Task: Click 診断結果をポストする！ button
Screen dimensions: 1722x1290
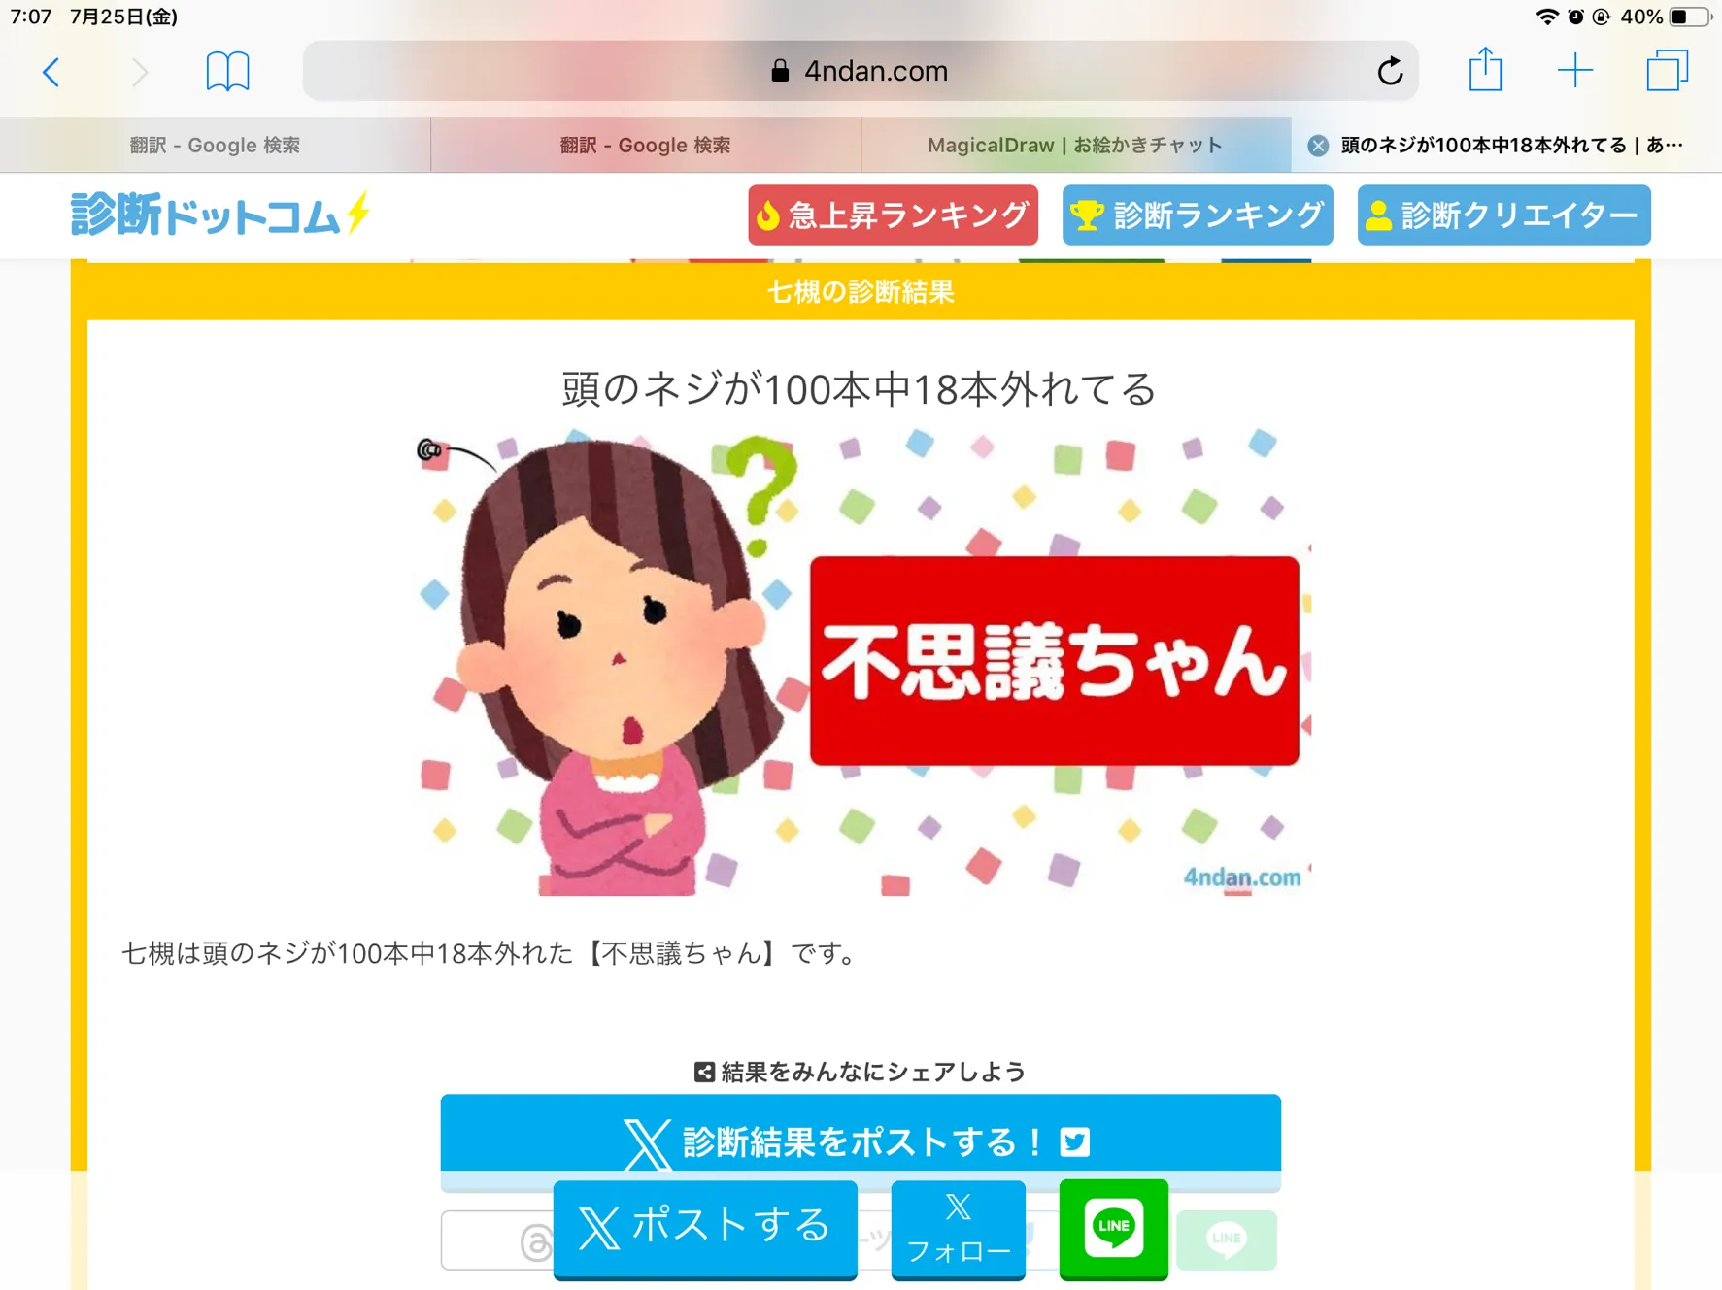Action: [x=861, y=1141]
